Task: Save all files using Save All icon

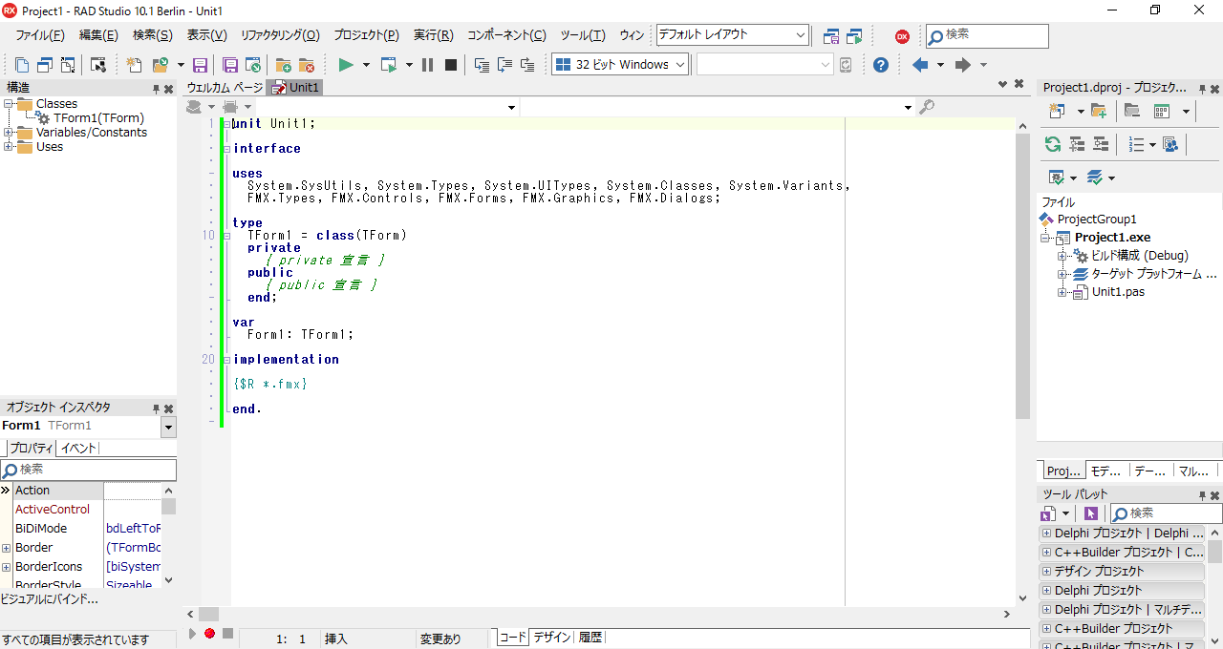Action: click(229, 65)
